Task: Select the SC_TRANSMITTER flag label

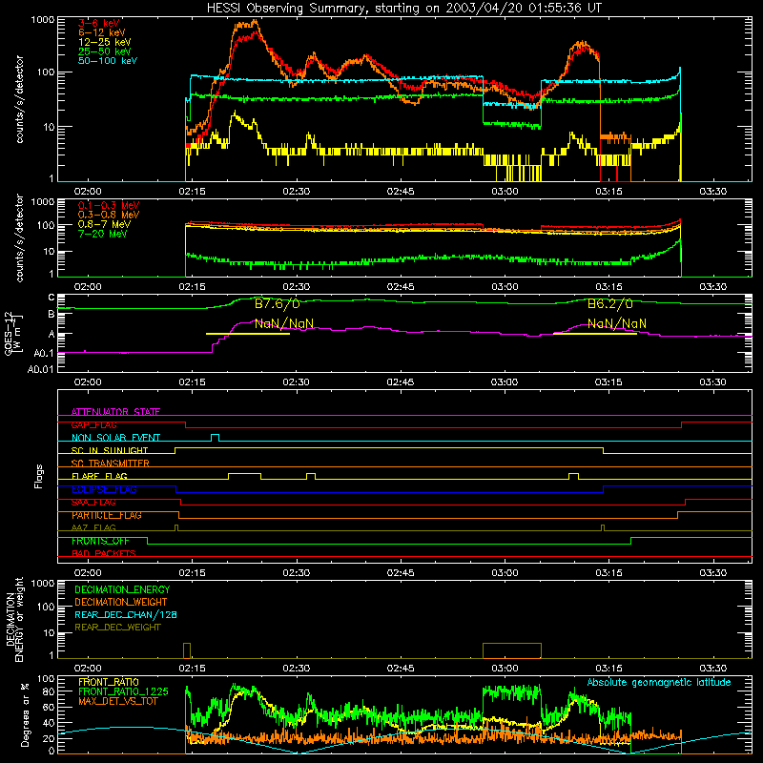Action: click(110, 463)
